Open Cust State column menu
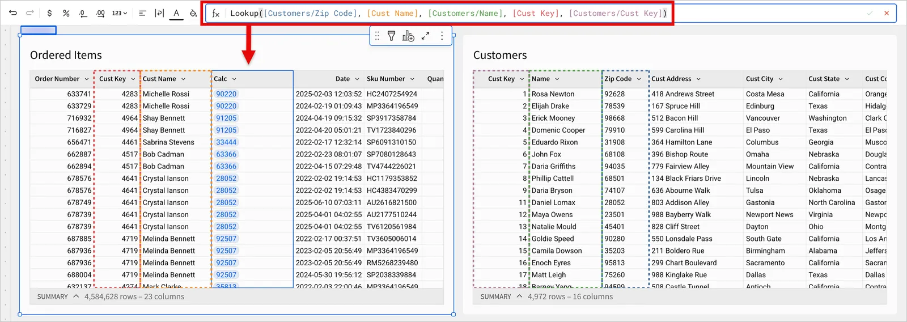 coord(847,79)
